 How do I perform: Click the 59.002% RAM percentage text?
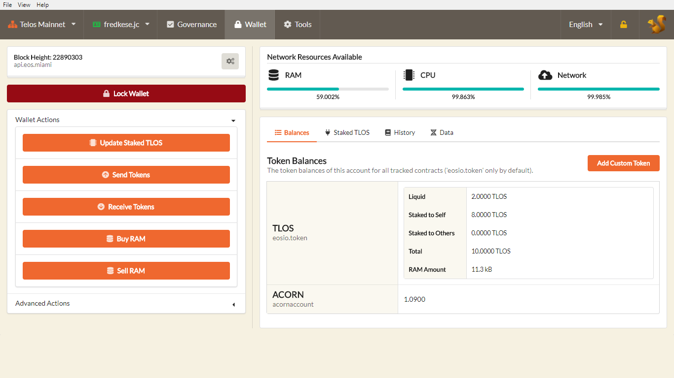point(328,97)
